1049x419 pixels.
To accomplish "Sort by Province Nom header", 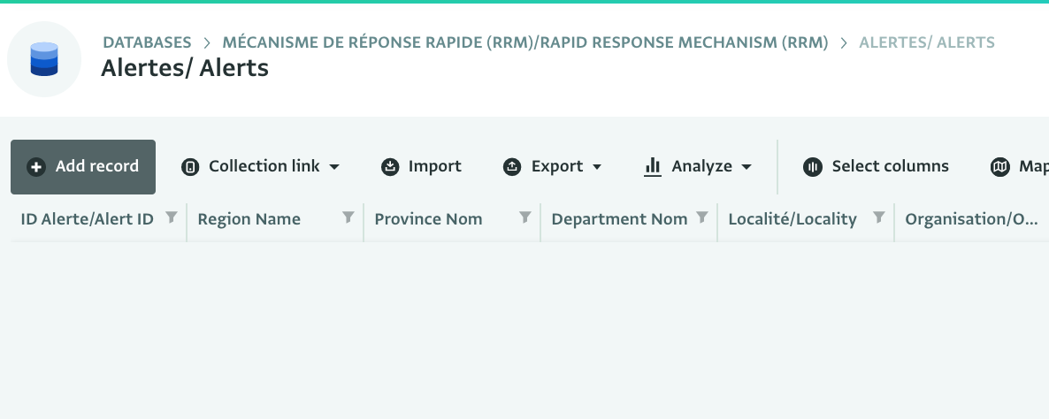I will pos(428,219).
